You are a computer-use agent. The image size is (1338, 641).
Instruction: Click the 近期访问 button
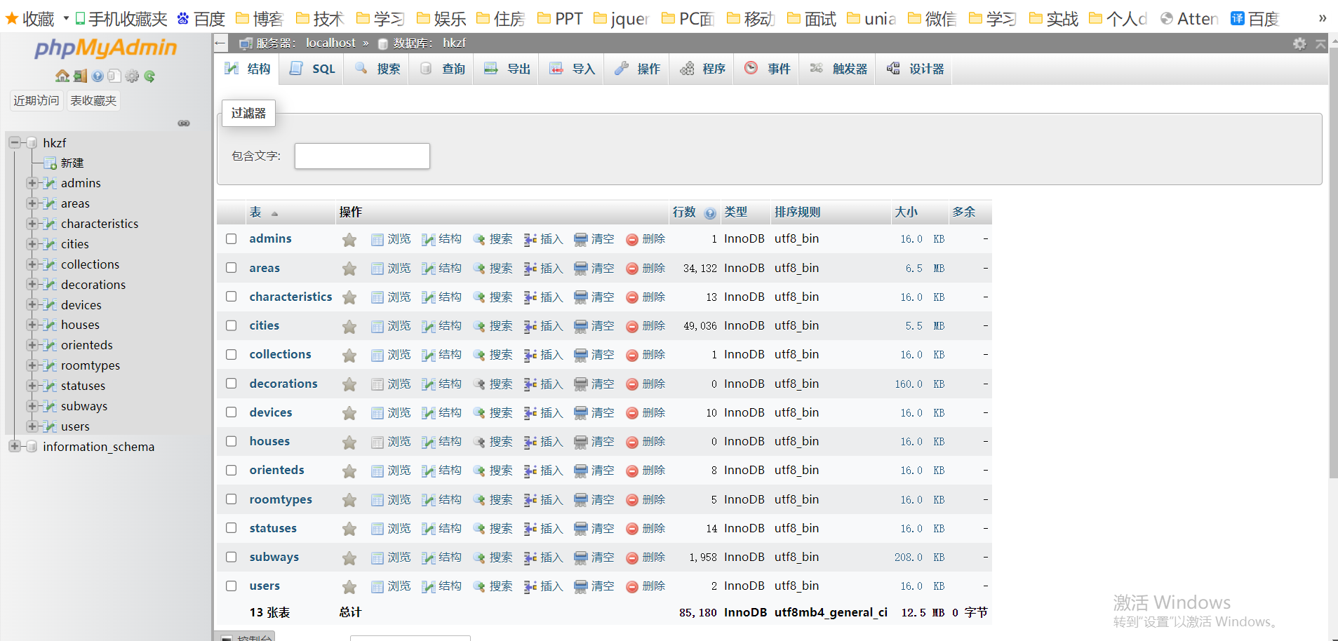coord(36,101)
